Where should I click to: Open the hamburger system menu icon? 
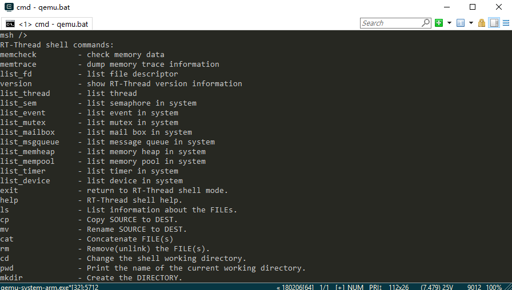[x=506, y=23]
